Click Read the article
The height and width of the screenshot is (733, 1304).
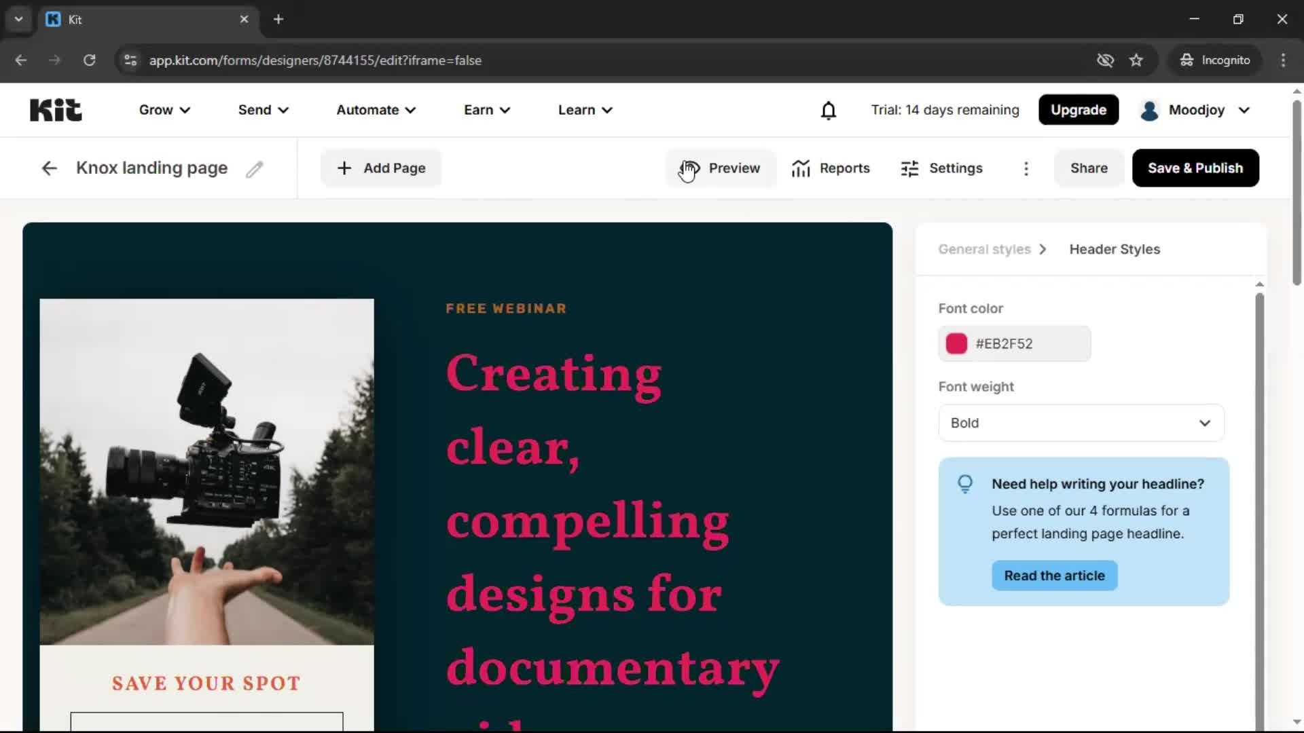1054,575
